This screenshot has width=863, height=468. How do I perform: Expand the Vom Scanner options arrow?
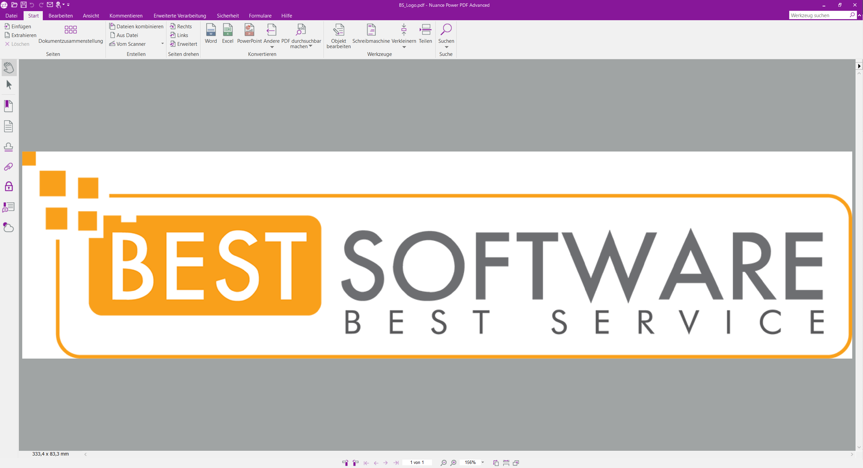[162, 44]
